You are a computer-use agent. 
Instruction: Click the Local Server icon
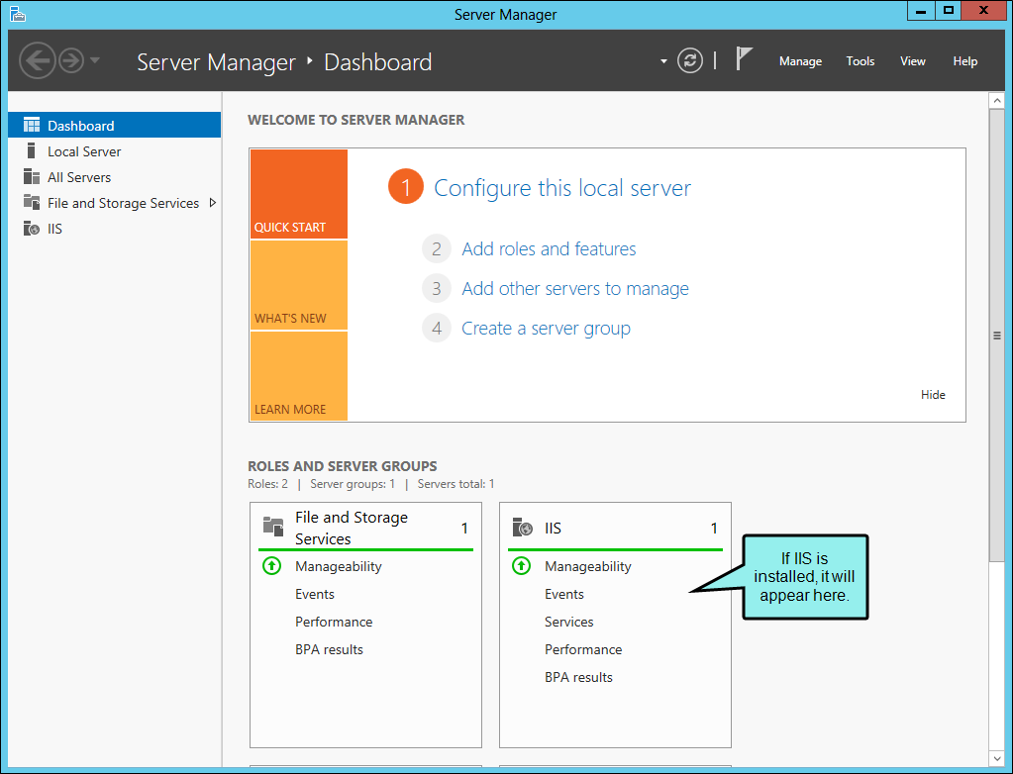(31, 150)
